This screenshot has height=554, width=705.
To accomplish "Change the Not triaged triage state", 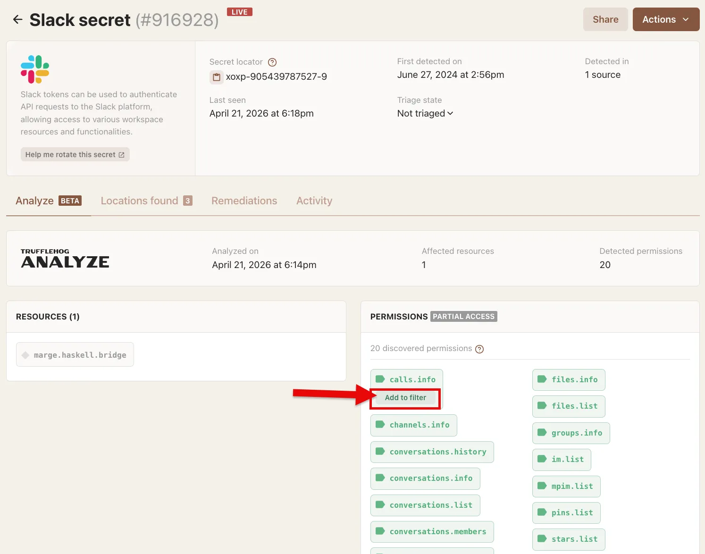I will pos(425,113).
